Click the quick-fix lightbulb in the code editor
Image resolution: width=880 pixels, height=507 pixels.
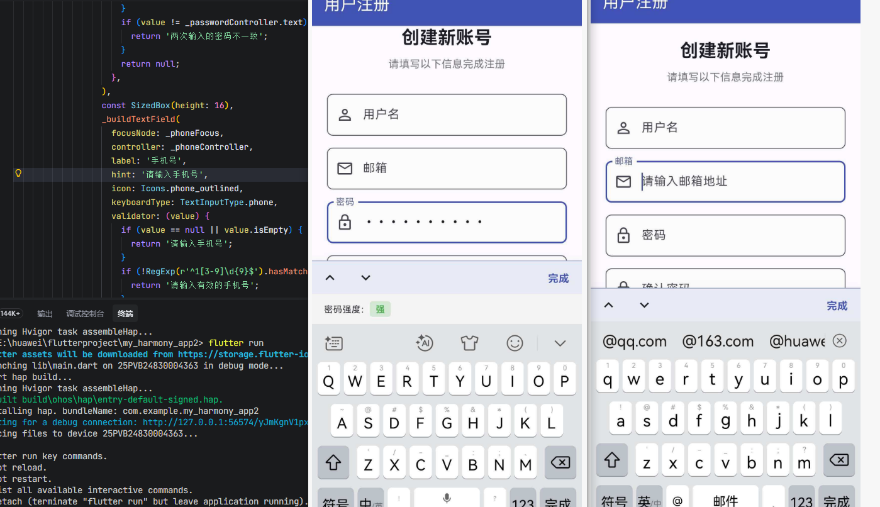[18, 173]
